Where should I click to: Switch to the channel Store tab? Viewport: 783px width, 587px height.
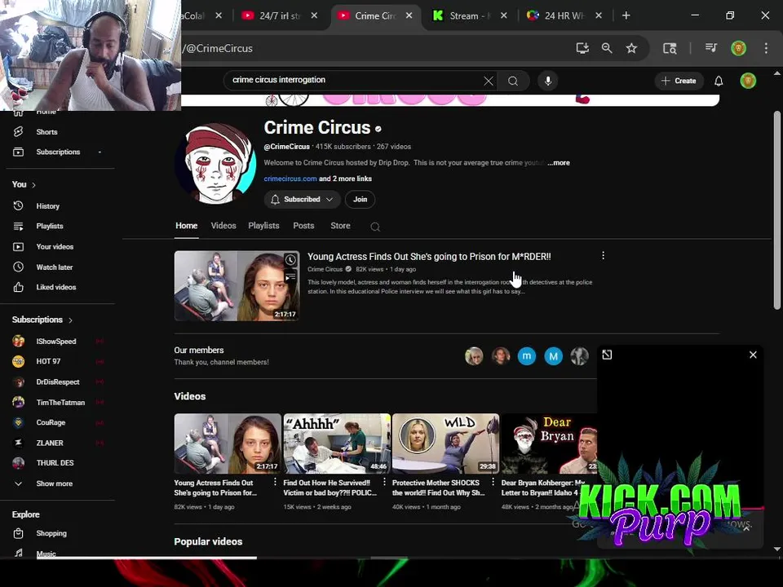pyautogui.click(x=340, y=226)
